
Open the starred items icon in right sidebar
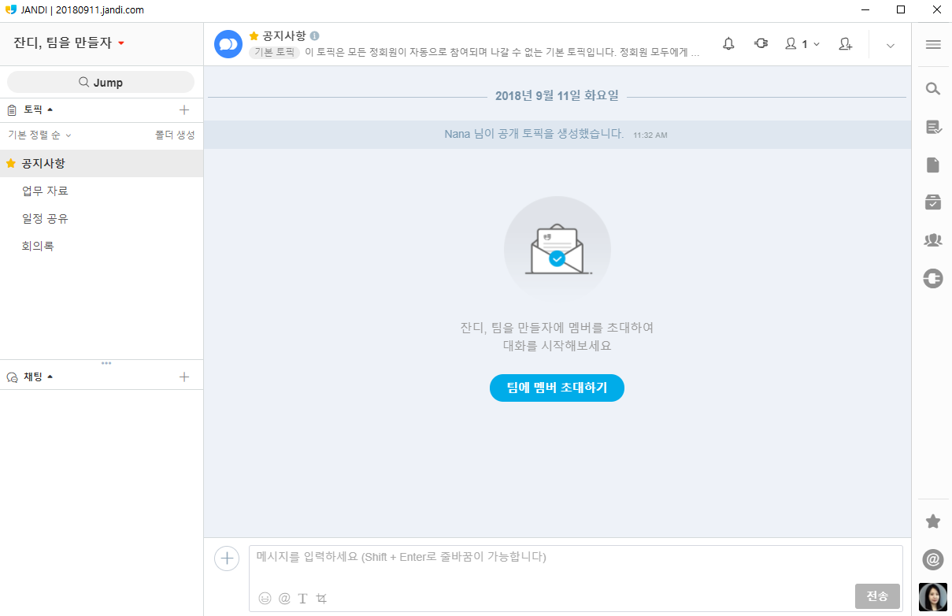[x=933, y=521]
